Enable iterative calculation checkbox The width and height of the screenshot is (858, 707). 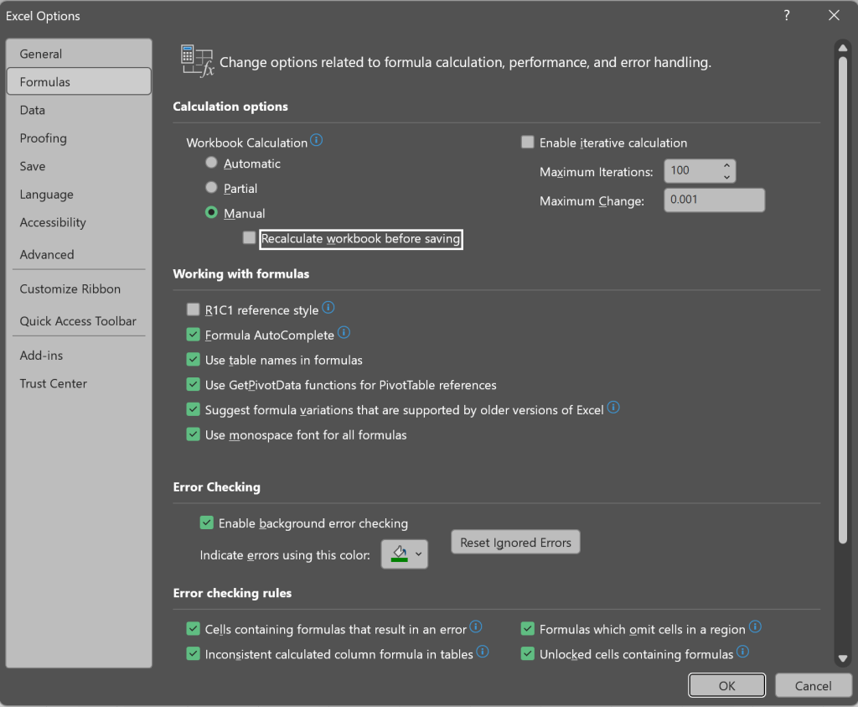(x=528, y=143)
